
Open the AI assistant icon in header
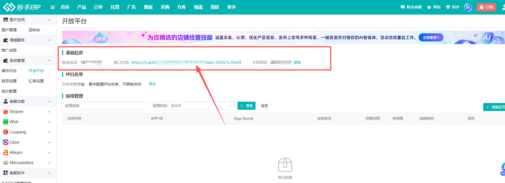click(468, 7)
